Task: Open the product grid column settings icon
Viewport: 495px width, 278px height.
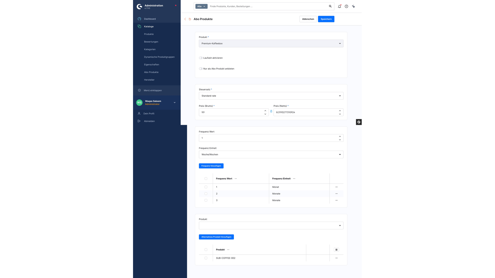Action: pos(336,250)
